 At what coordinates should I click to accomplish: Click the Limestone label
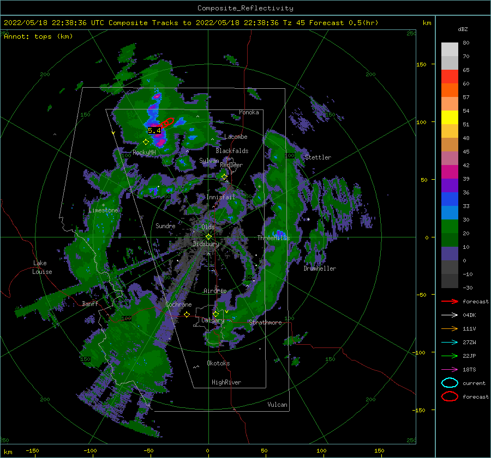tap(103, 210)
